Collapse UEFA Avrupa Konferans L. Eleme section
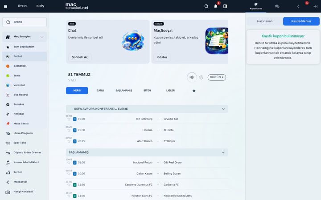Image resolution: width=321 pixels, height=200 pixels. [x=223, y=109]
